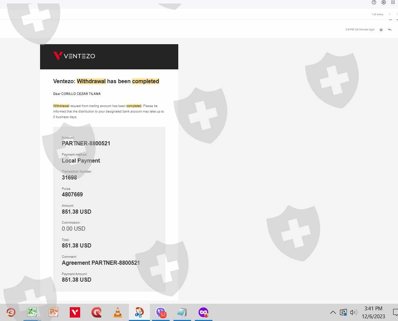Open the red swirl icon beside VLC
Image resolution: width=398 pixels, height=321 pixels.
(96, 312)
